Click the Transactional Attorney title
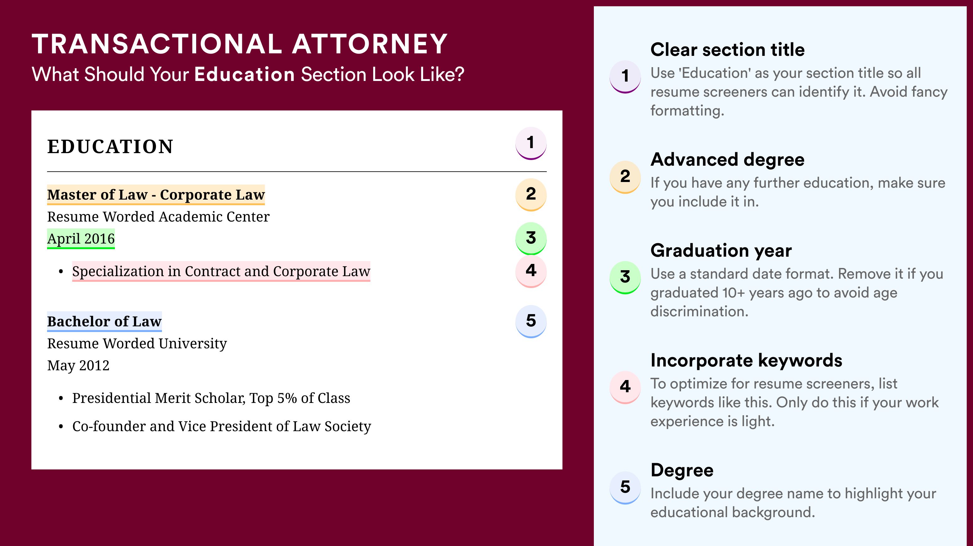The image size is (973, 546). coord(239,44)
